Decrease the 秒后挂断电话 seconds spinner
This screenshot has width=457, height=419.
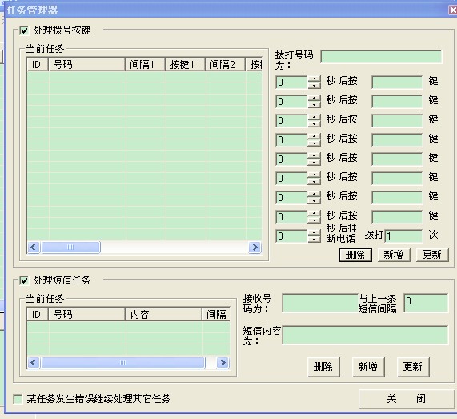315,240
